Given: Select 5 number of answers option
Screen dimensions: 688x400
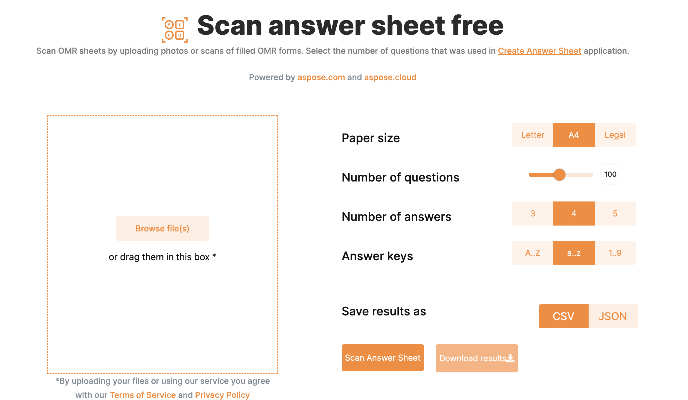Looking at the screenshot, I should pos(614,213).
